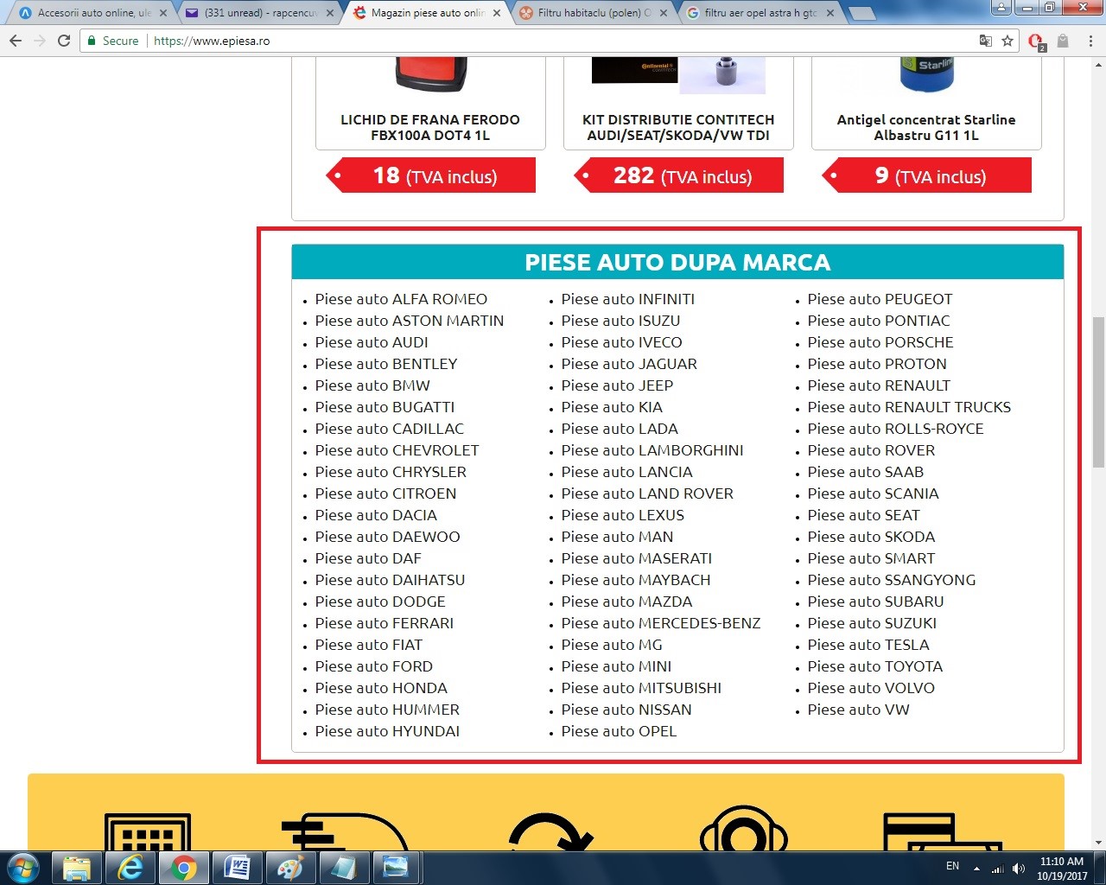The height and width of the screenshot is (885, 1106).
Task: Open Piese auto SKODA link
Action: click(871, 537)
